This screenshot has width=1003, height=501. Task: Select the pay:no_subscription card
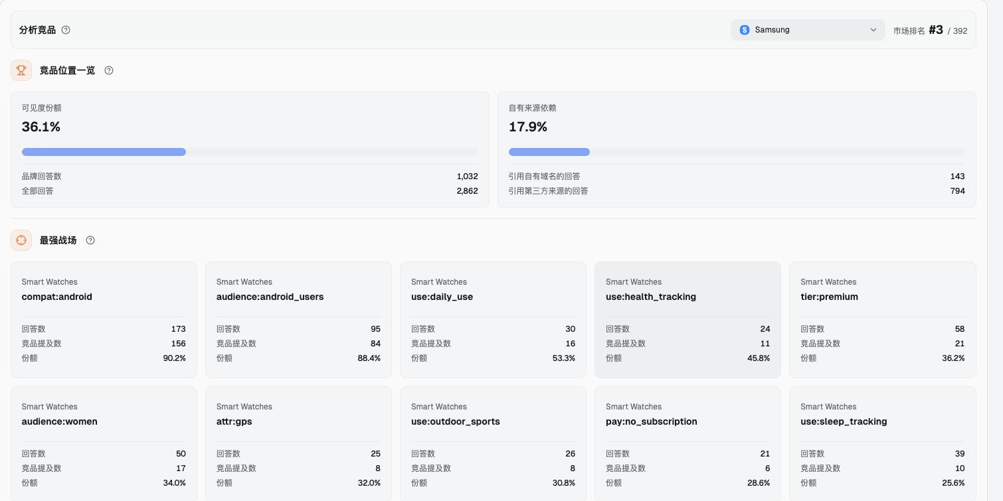click(x=687, y=444)
